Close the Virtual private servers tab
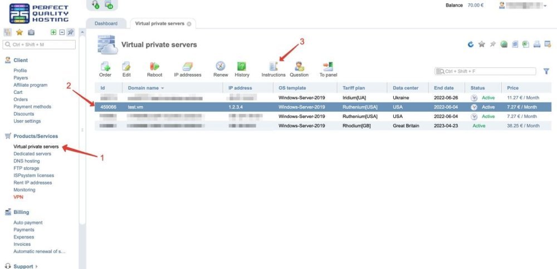Viewport: 557px width, 269px height. tap(189, 24)
